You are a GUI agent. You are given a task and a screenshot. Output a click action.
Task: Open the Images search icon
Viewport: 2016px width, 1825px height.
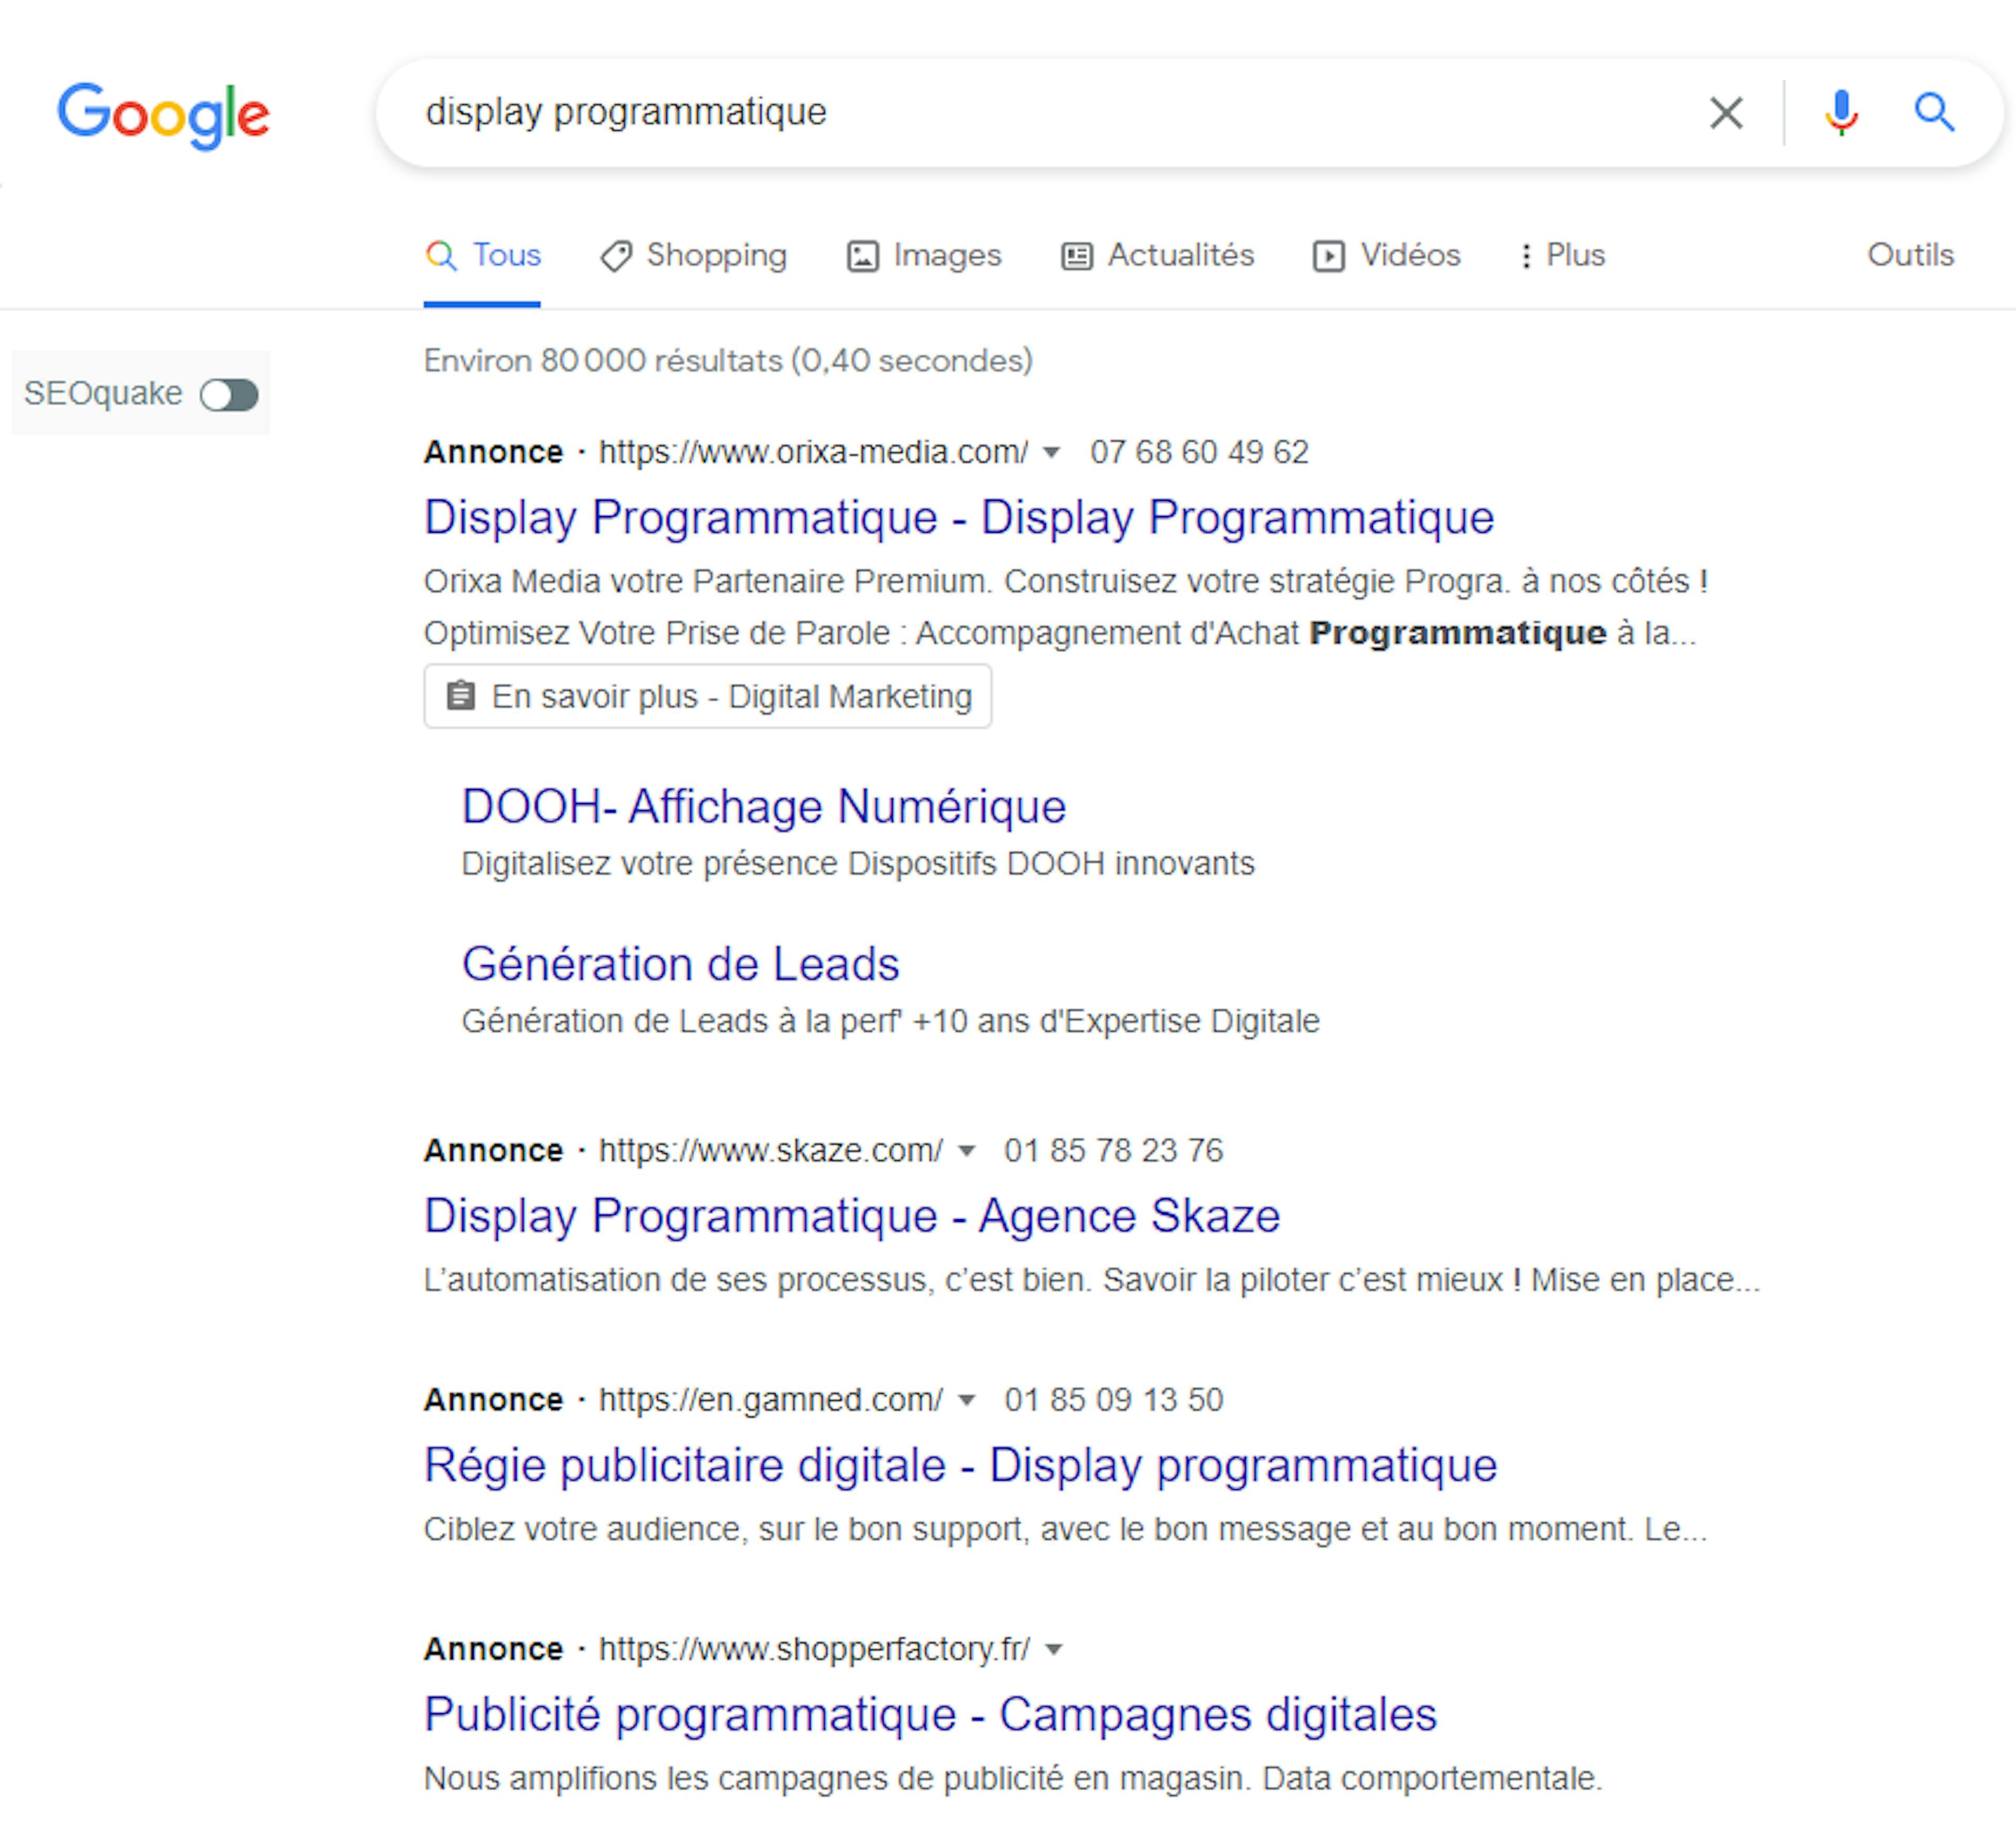tap(864, 255)
